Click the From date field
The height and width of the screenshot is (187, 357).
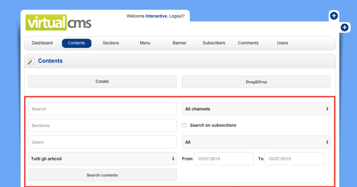coord(224,159)
